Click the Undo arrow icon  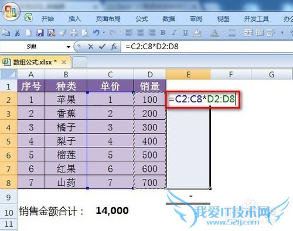click(x=97, y=33)
